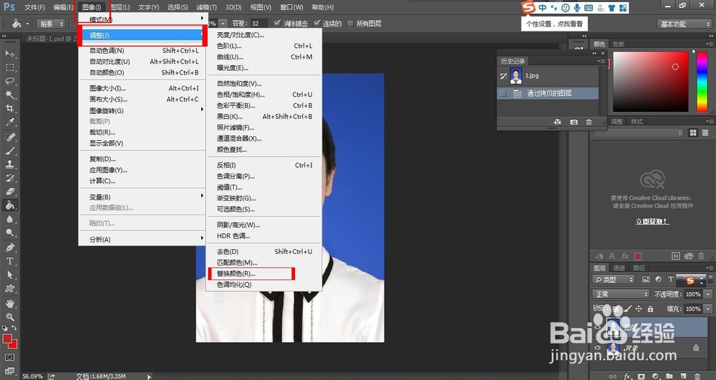Click the 立即获取! link

point(652,222)
